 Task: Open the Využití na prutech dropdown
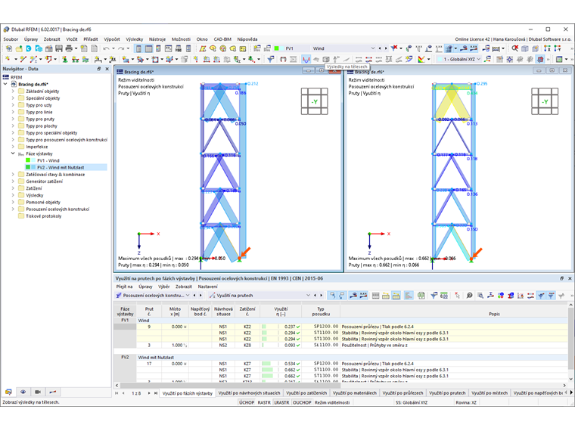click(x=308, y=296)
